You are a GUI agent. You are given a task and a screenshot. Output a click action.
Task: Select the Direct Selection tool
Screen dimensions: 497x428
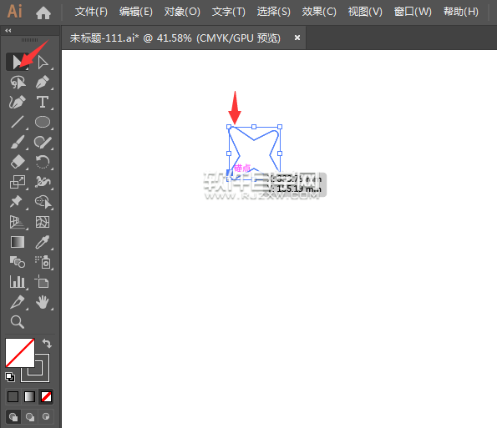[43, 63]
